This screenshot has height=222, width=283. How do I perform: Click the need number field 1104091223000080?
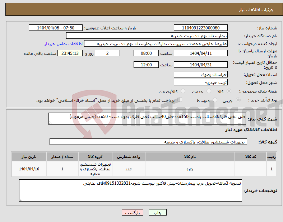coord(200,28)
